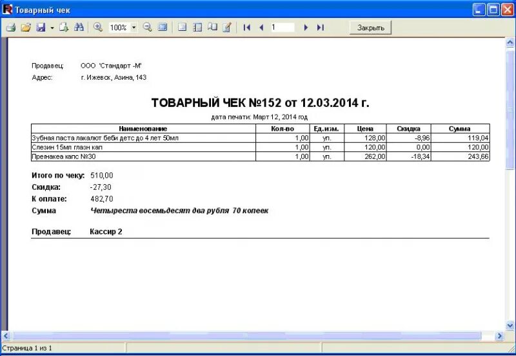Click the 'дата печати' print date line
The width and height of the screenshot is (516, 356).
coord(259,117)
